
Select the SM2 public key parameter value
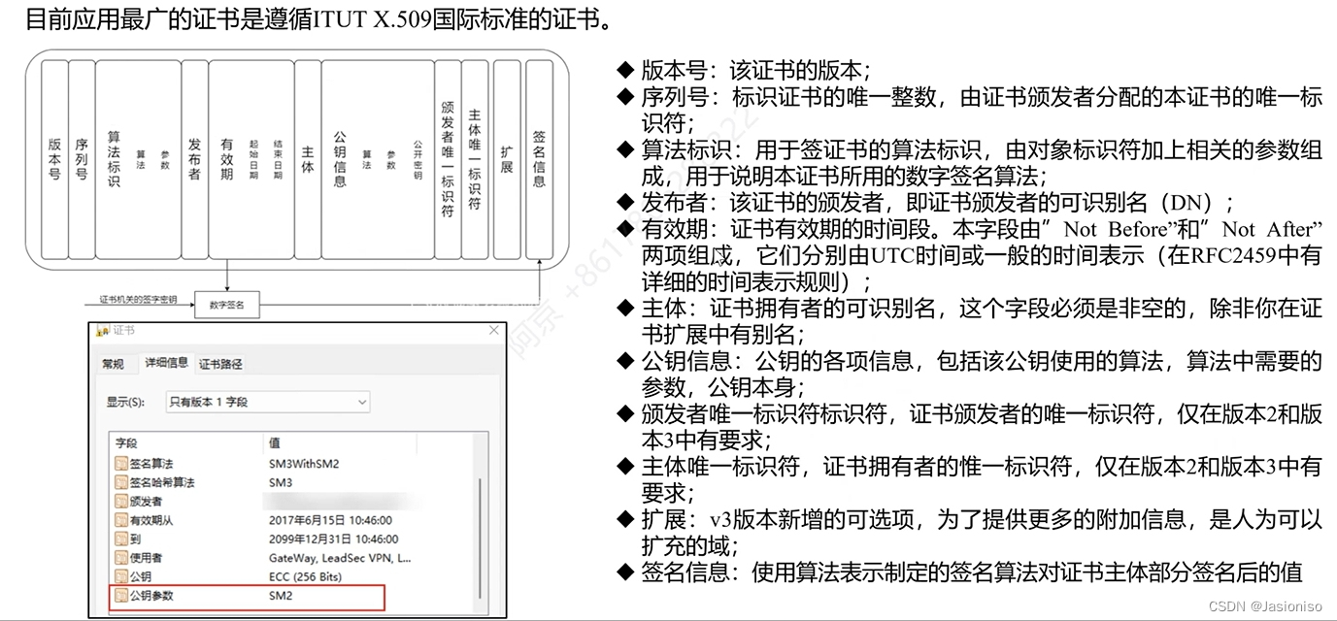tap(281, 595)
